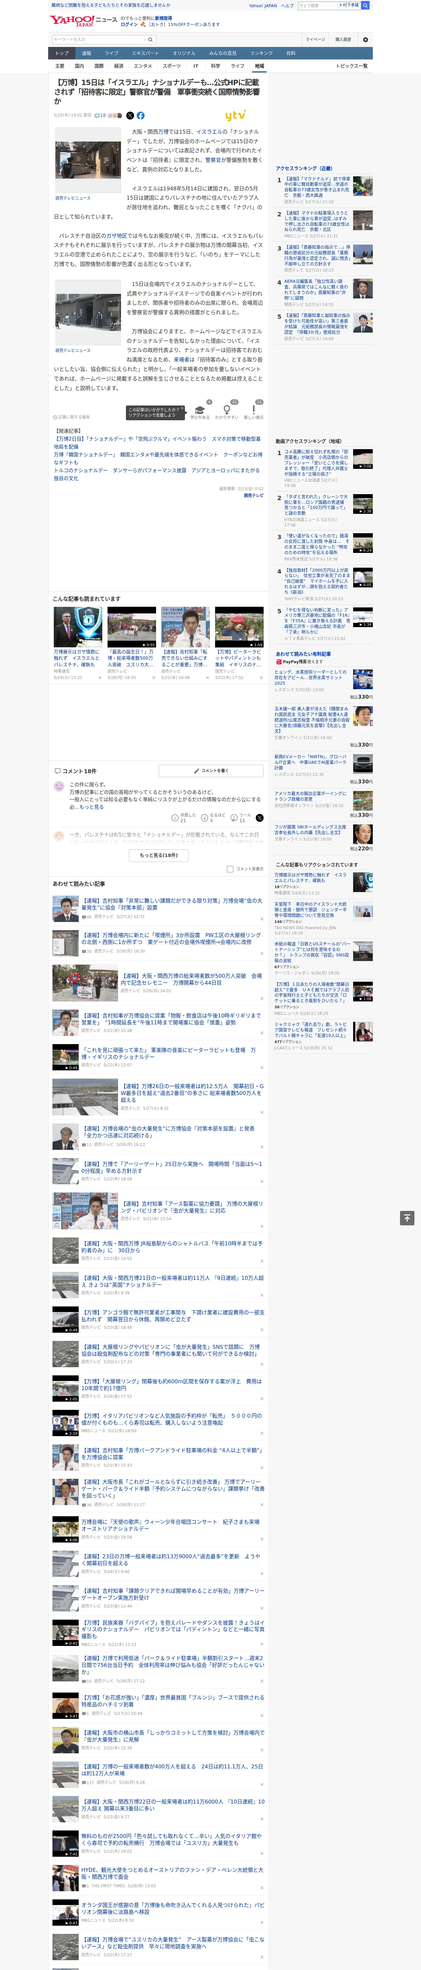
Task: Open 読売テレビ source link under article
Action: point(254,495)
